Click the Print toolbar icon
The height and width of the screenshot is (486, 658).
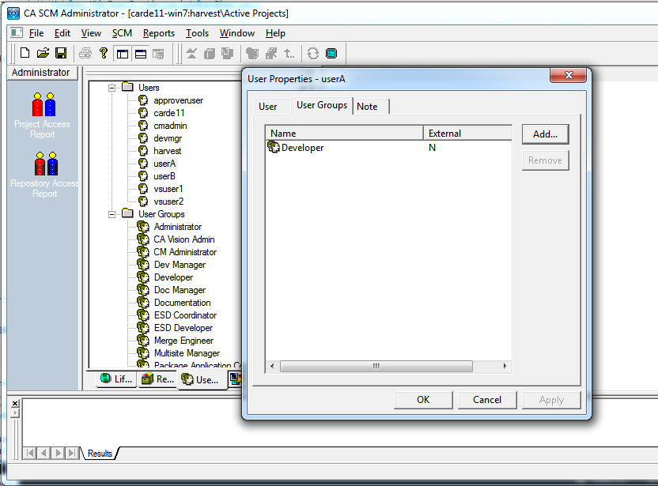coord(85,53)
